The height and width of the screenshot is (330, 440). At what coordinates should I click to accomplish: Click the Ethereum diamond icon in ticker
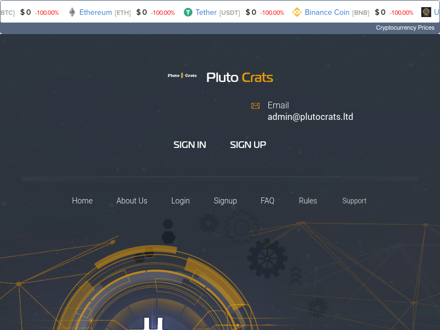(72, 12)
